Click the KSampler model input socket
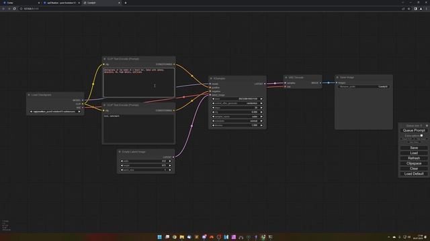Image resolution: width=430 pixels, height=241 pixels. pyautogui.click(x=210, y=84)
